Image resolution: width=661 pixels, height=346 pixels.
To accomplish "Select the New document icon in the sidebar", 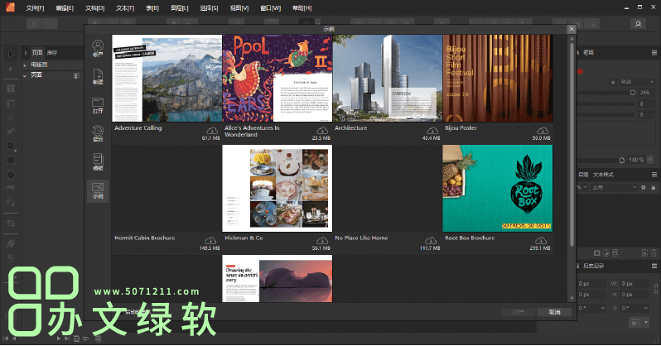I will [x=98, y=76].
